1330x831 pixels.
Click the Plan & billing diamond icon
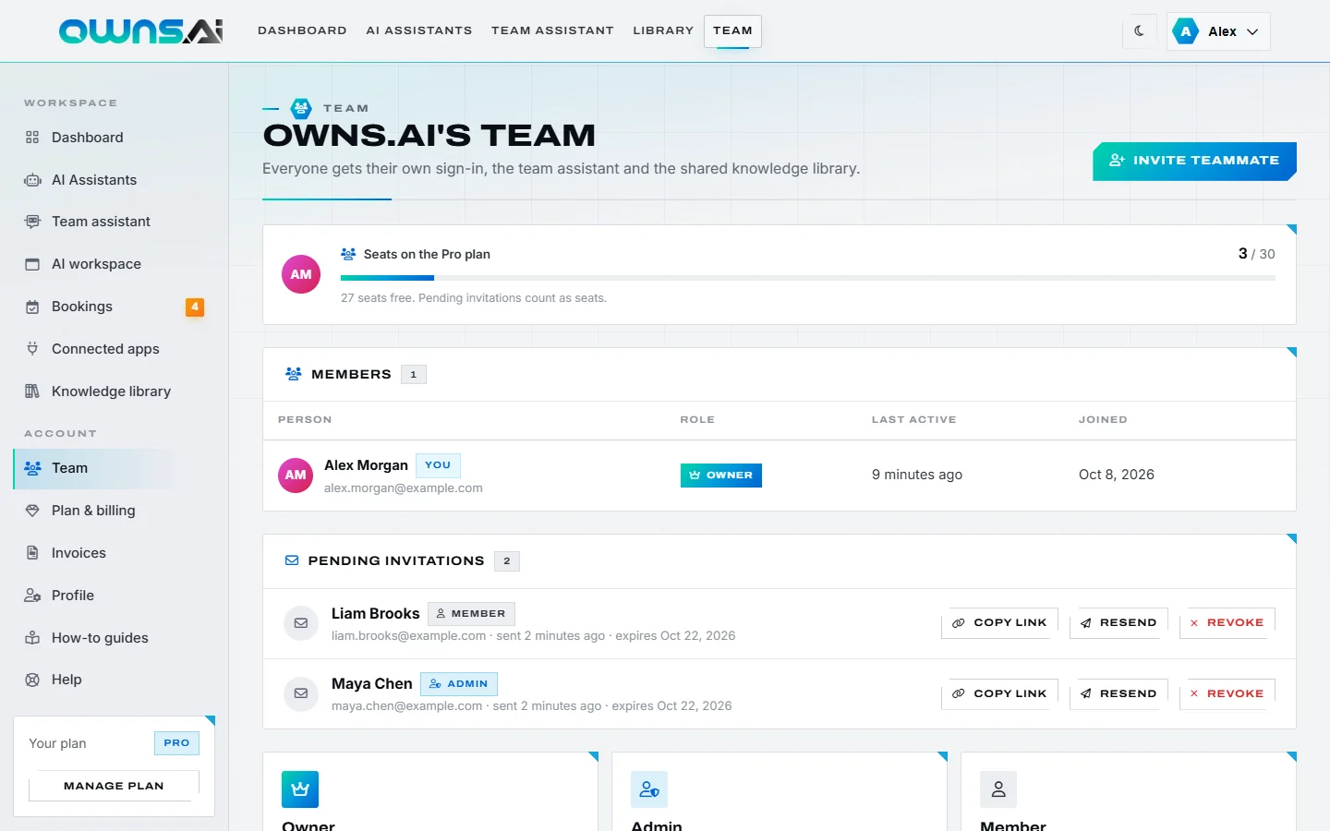pyautogui.click(x=32, y=511)
